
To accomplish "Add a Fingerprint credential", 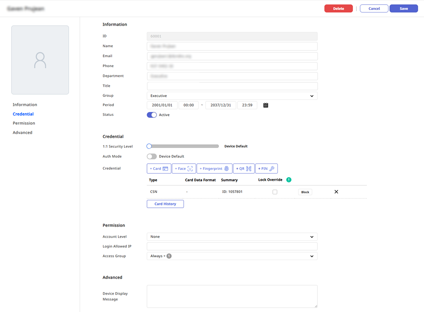I will [214, 169].
